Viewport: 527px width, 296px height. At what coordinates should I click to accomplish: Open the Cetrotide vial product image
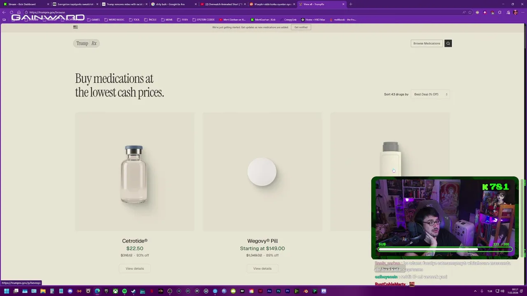pos(134,172)
